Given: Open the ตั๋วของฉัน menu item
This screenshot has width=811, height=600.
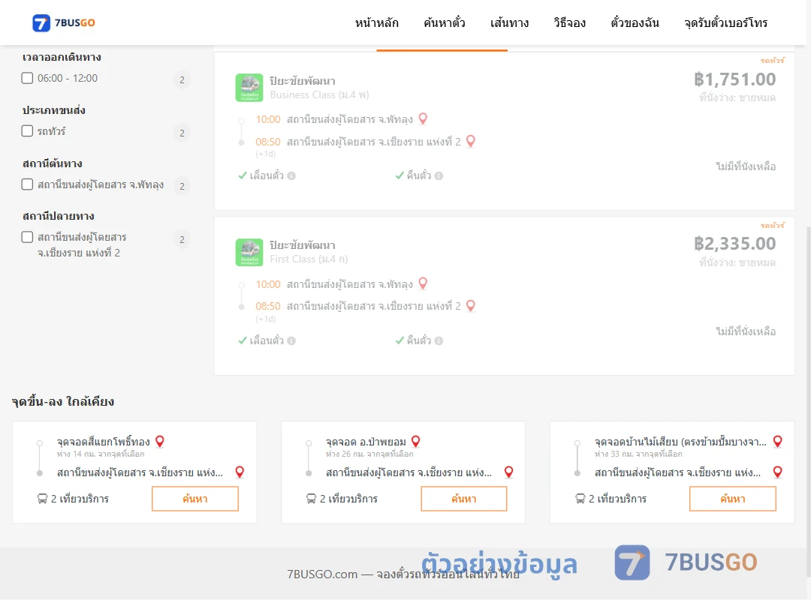Looking at the screenshot, I should [635, 23].
